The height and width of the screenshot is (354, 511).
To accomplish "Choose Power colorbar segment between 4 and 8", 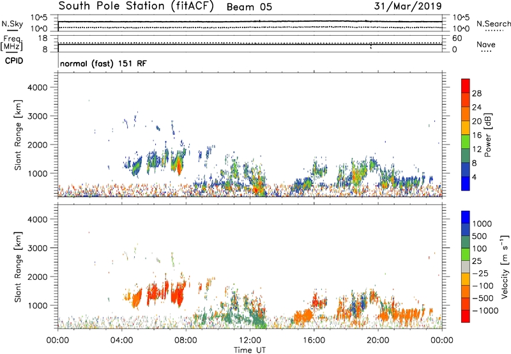I will pos(466,169).
